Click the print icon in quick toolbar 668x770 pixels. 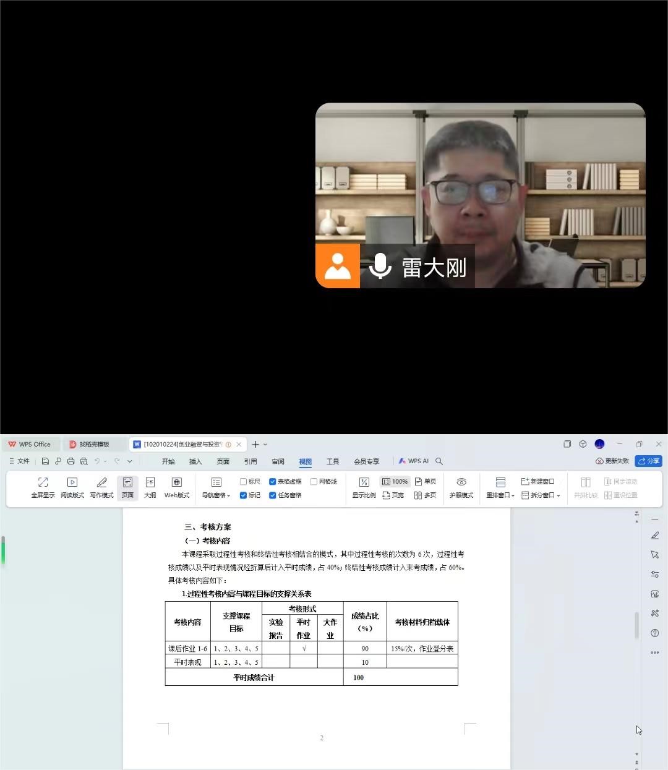pyautogui.click(x=71, y=461)
